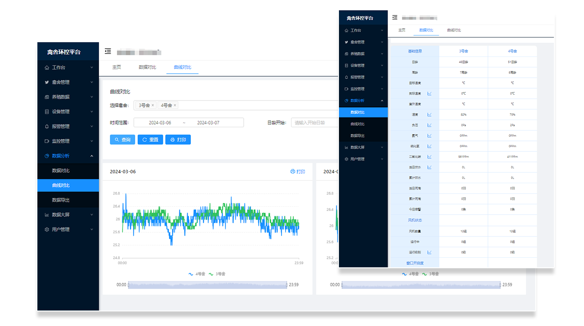
Task: Open the 二氧化碳 trend chart icon
Action: tap(429, 157)
